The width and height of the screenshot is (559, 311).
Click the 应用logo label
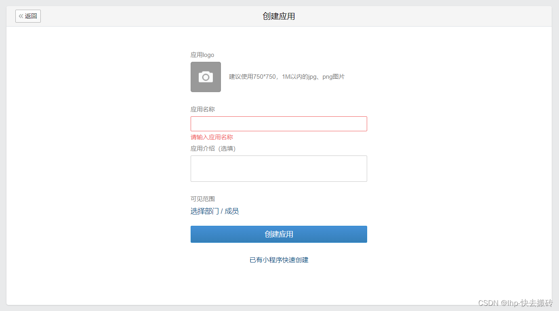202,55
